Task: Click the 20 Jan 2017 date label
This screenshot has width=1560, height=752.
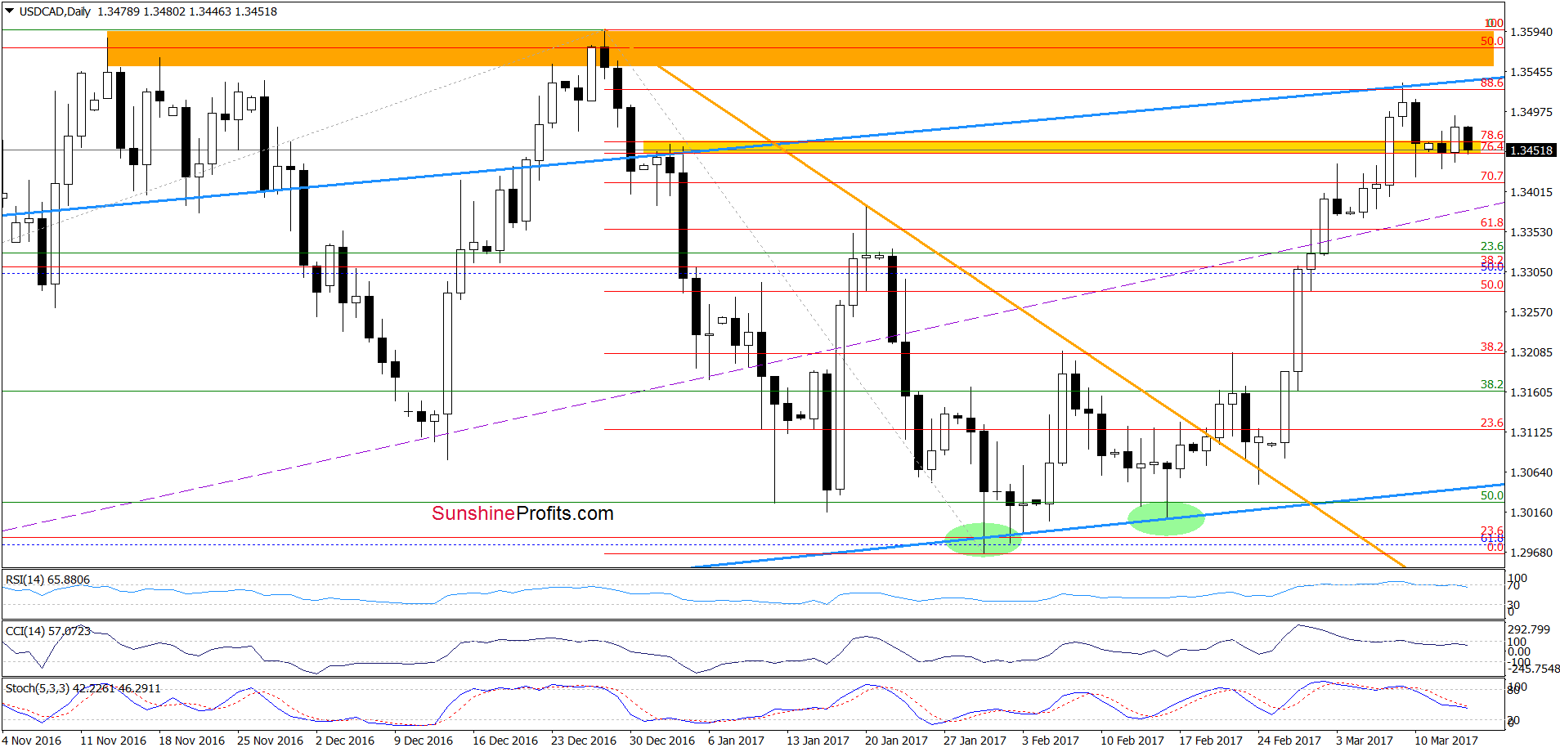Action: coord(896,741)
